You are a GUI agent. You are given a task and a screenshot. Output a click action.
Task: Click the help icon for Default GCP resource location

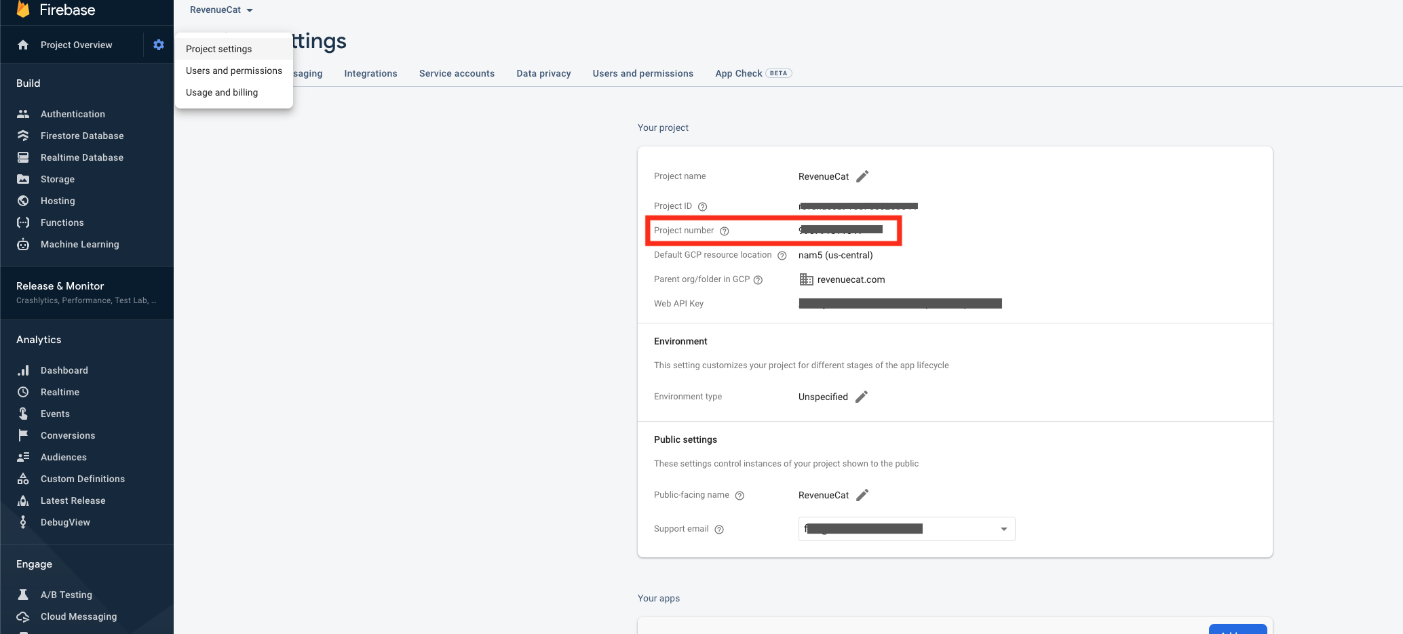click(782, 256)
